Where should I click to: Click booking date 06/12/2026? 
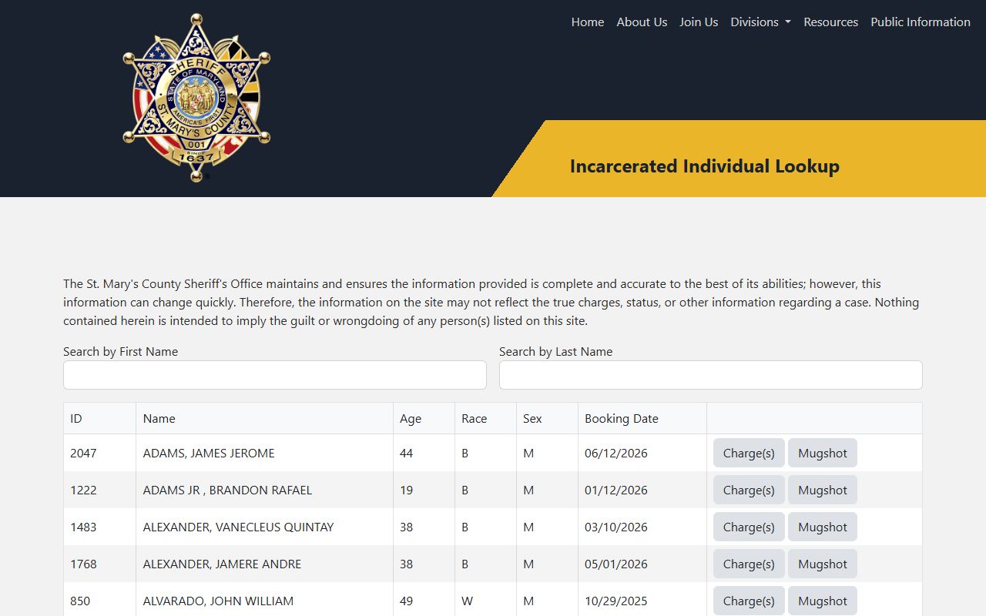616,453
